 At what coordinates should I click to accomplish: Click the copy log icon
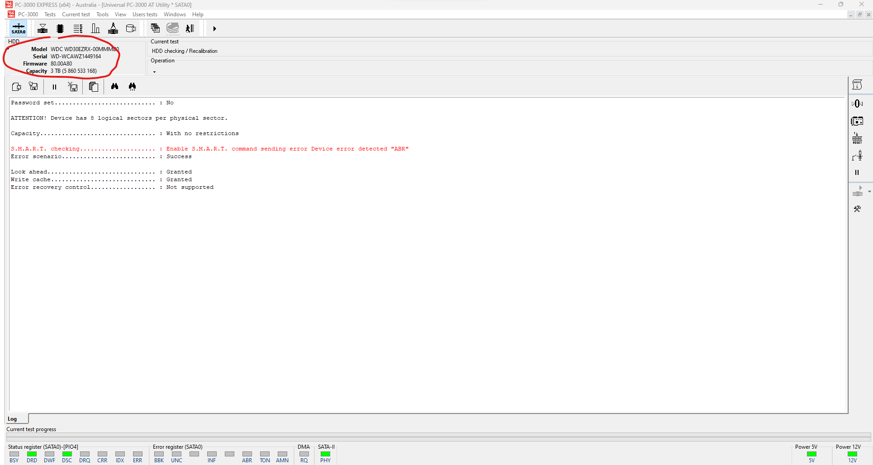94,87
